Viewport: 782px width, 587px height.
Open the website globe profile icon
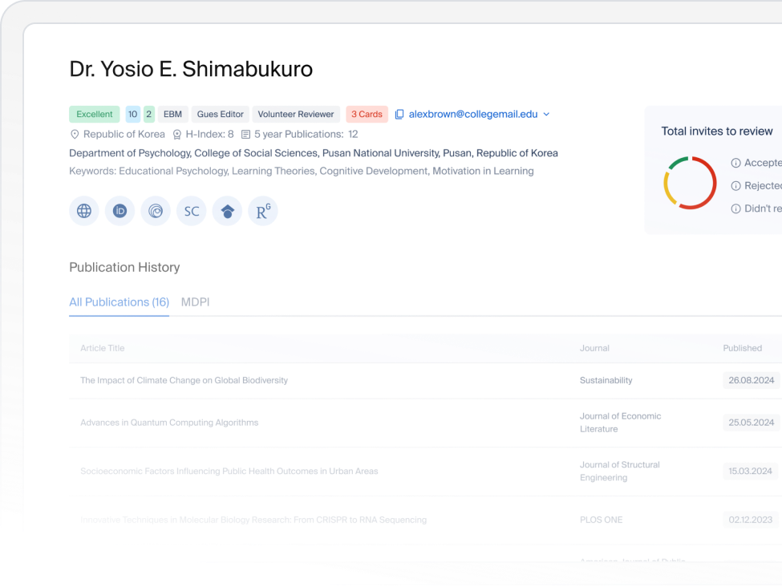pyautogui.click(x=83, y=211)
